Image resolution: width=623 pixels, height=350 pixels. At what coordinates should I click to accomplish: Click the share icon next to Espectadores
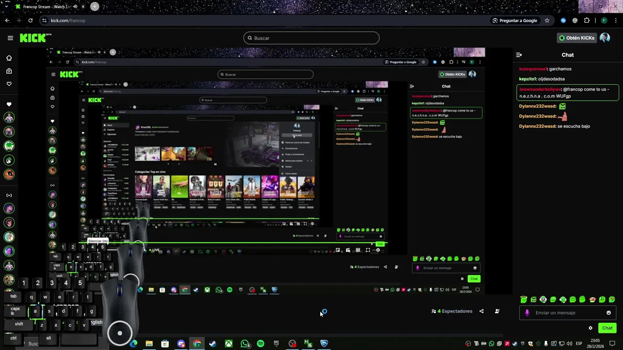pyautogui.click(x=481, y=311)
